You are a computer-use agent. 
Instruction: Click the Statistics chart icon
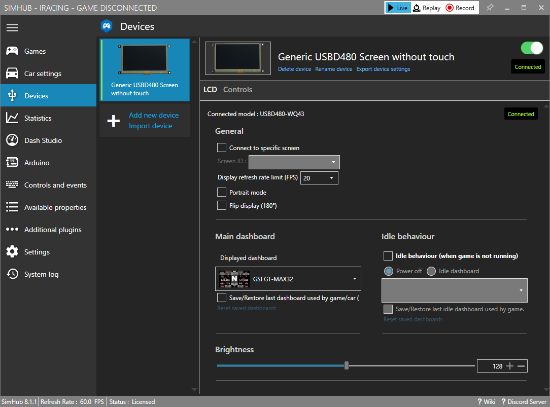(x=12, y=118)
